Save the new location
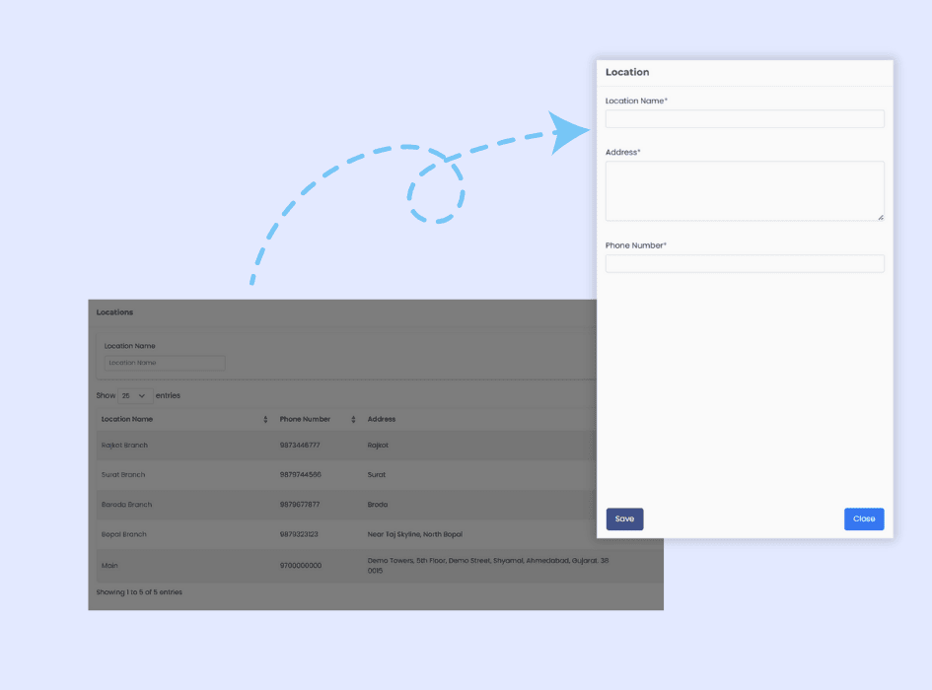This screenshot has height=690, width=932. tap(624, 518)
